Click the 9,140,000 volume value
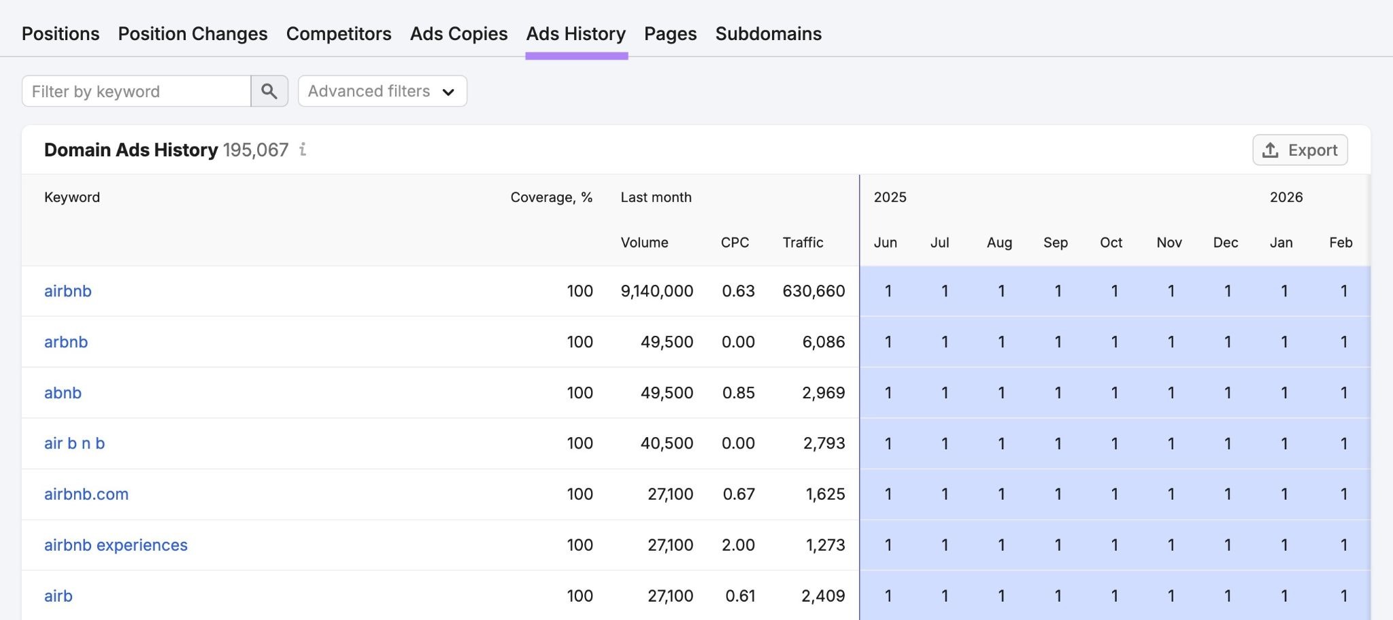 coord(657,291)
